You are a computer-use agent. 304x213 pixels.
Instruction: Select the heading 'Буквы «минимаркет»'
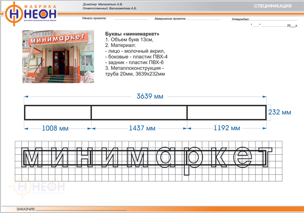pyautogui.click(x=132, y=34)
